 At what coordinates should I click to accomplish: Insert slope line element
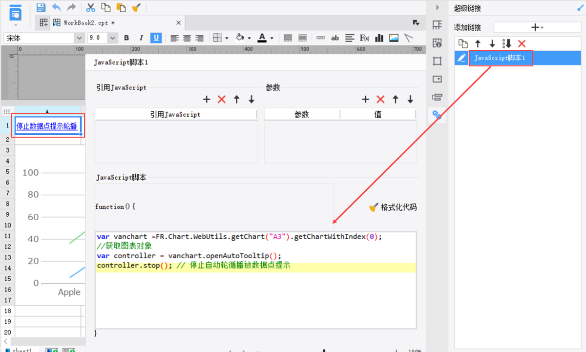pyautogui.click(x=409, y=38)
